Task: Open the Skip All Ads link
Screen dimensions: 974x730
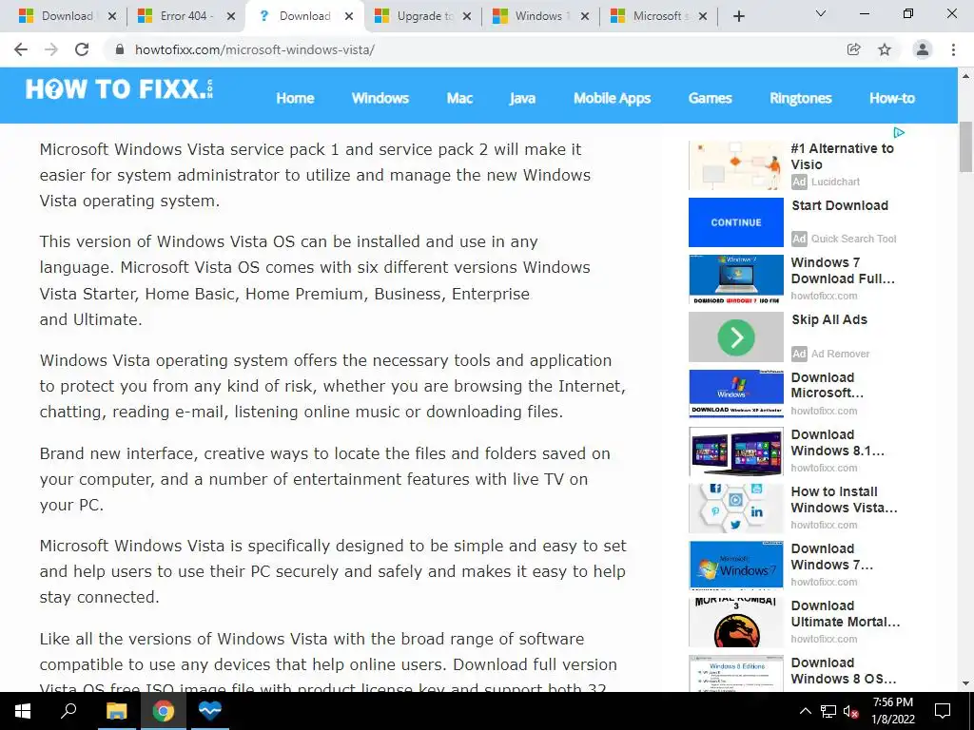Action: (829, 319)
